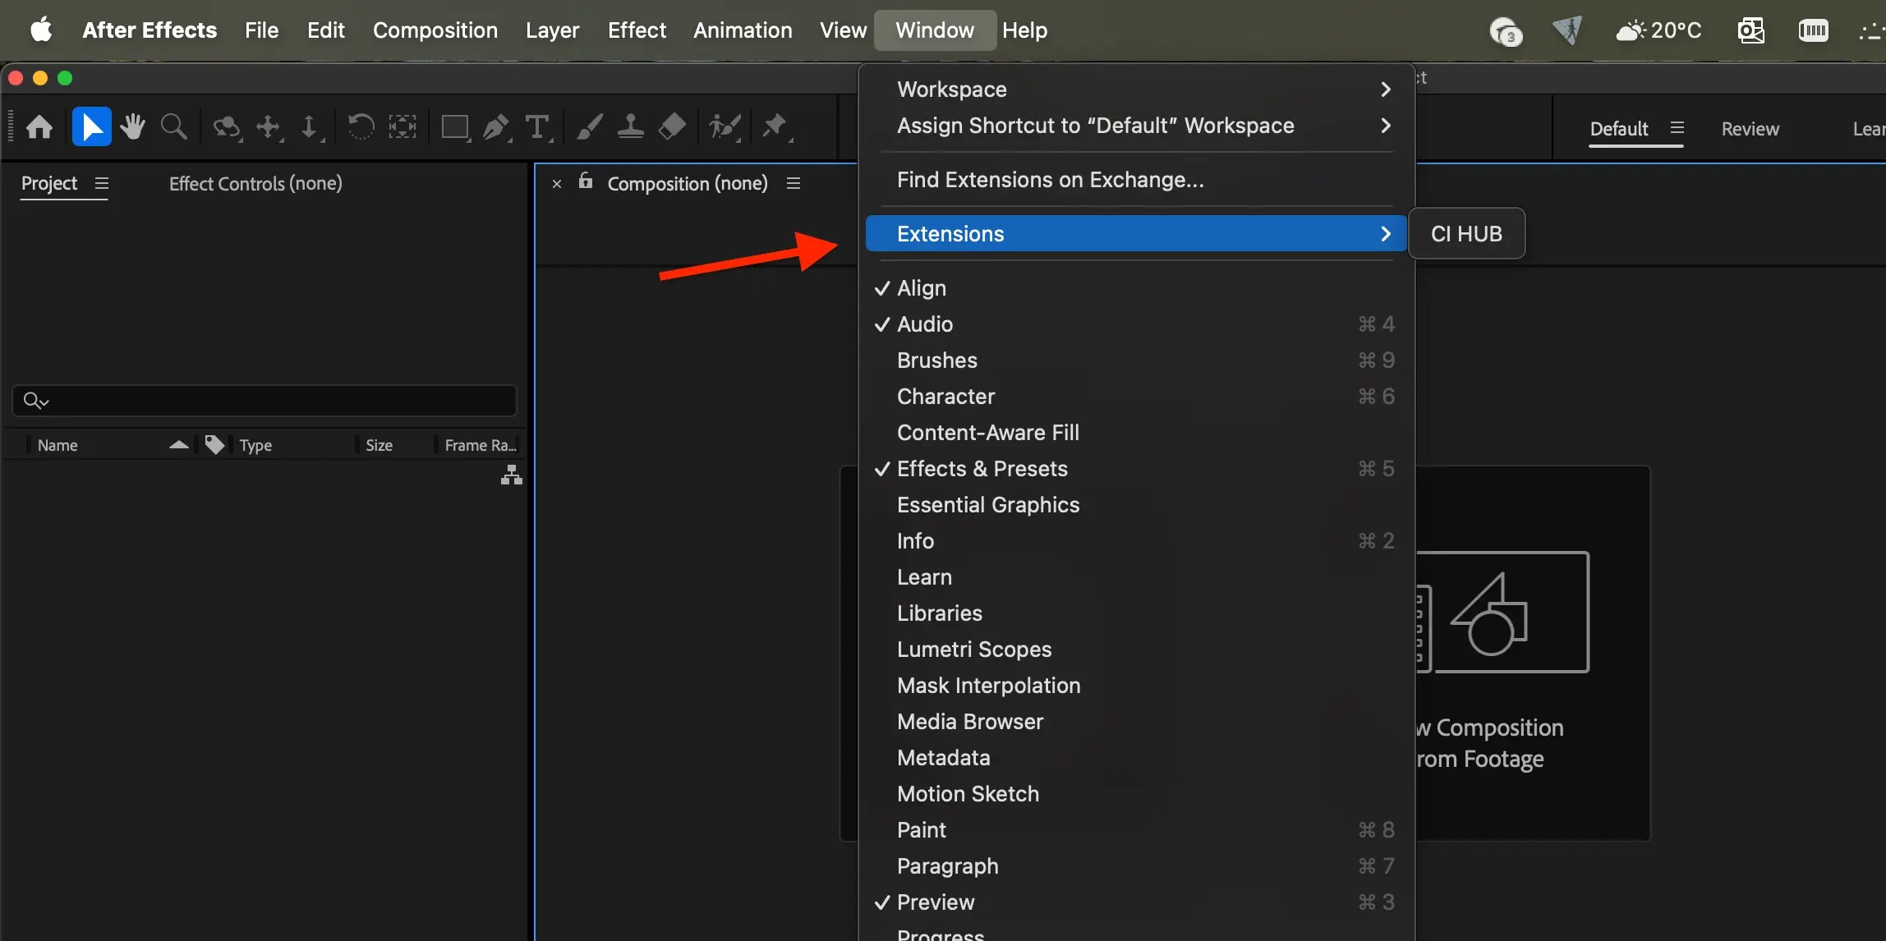Open the project flowchart view icon
The width and height of the screenshot is (1886, 941).
pos(512,475)
